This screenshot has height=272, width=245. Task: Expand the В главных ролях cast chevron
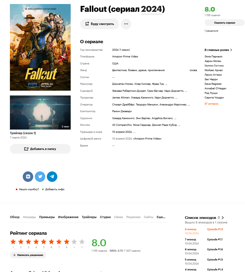coord(231,50)
